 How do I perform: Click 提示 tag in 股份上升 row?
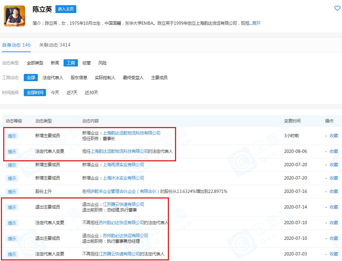coord(12,192)
